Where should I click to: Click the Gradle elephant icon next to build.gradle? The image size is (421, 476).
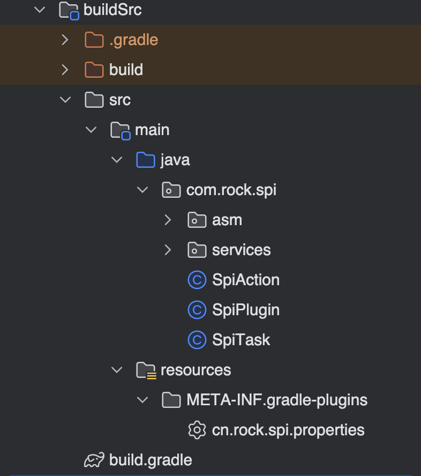[x=94, y=459]
